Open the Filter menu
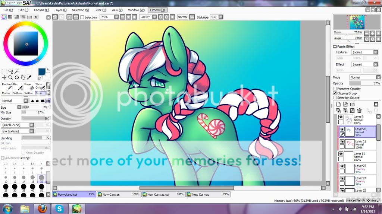 (99, 10)
